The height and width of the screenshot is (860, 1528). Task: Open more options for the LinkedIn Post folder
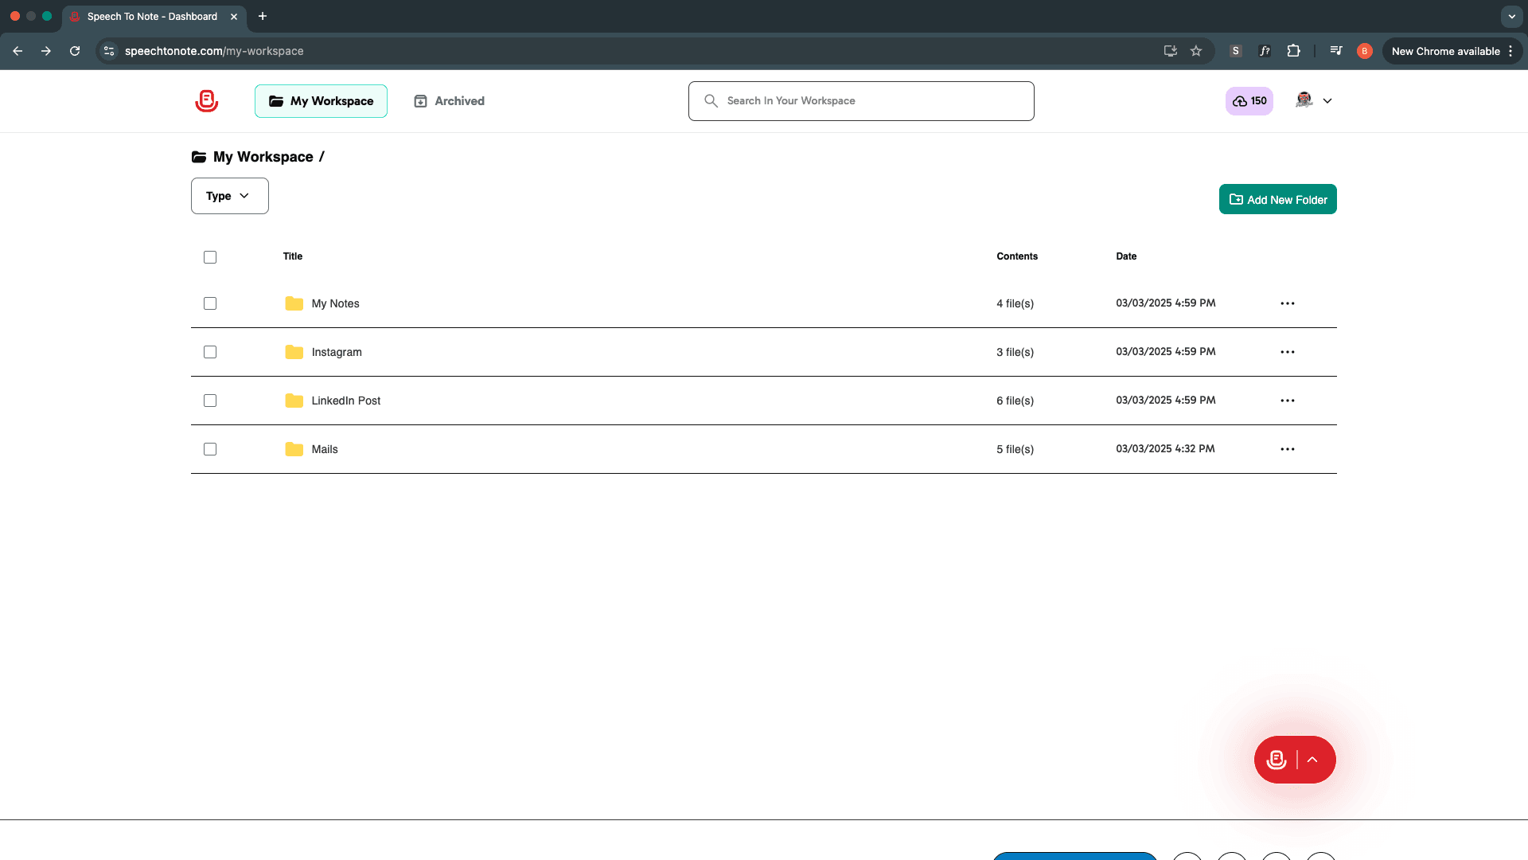pos(1287,401)
